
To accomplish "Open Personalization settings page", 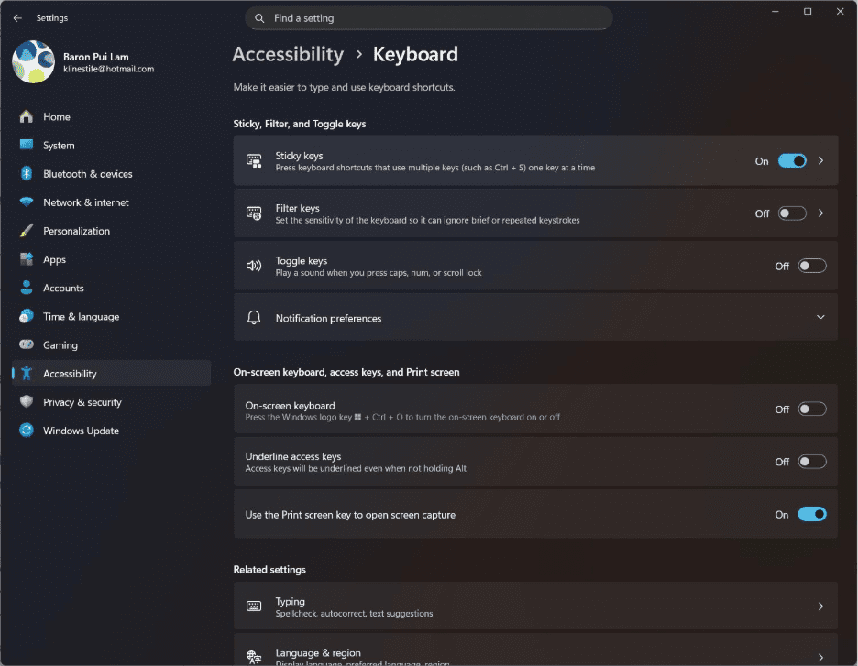I will pyautogui.click(x=111, y=230).
